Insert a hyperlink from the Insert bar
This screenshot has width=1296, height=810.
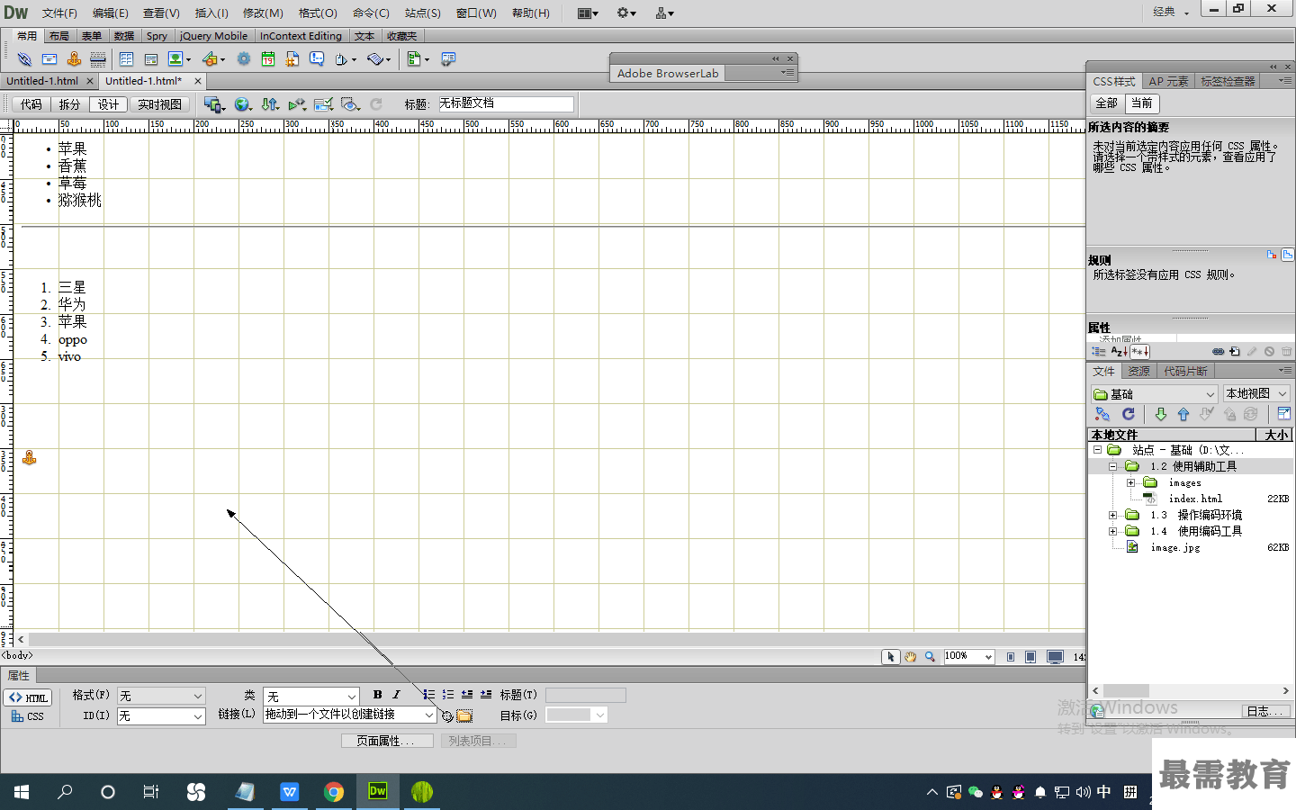pyautogui.click(x=24, y=59)
